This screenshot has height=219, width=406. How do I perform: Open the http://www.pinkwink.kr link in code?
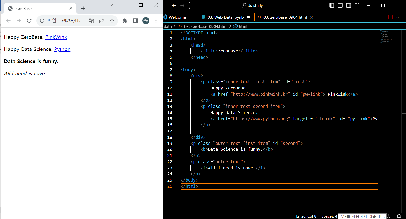point(260,94)
